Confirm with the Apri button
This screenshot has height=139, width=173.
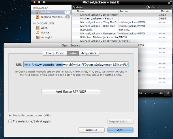click(x=120, y=130)
